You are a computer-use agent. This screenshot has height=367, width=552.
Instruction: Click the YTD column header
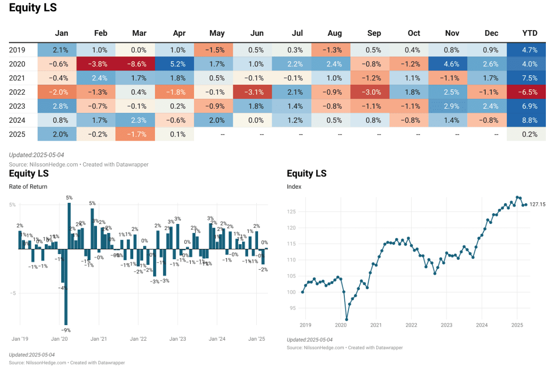pyautogui.click(x=529, y=33)
